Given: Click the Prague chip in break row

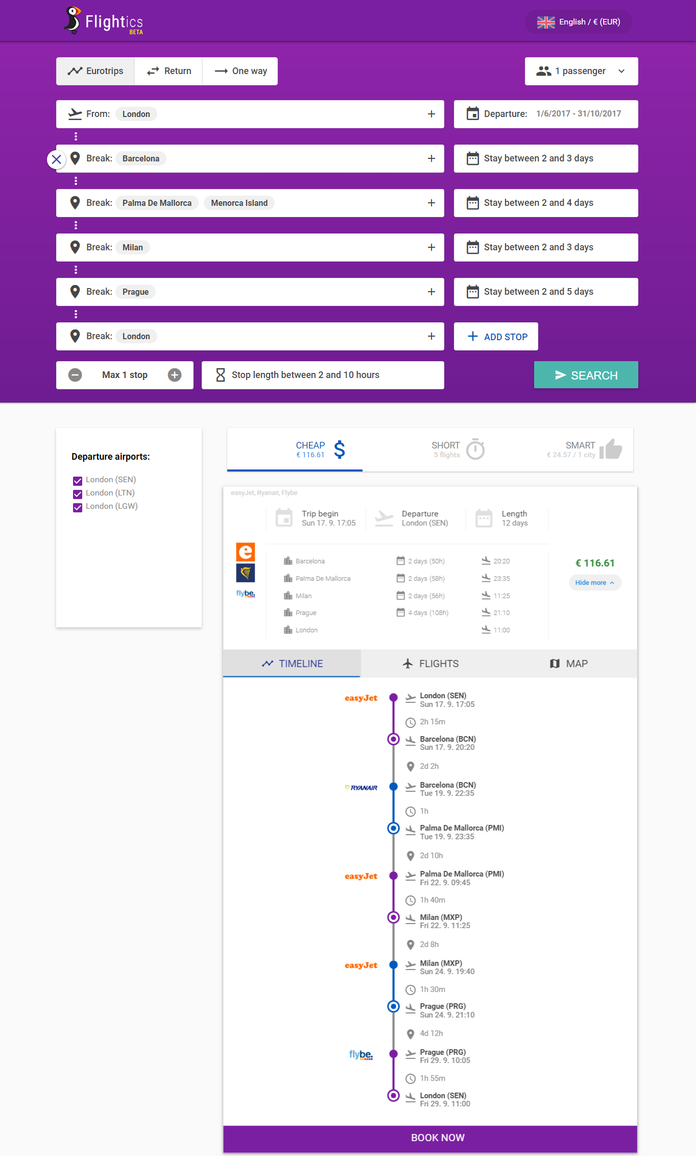Looking at the screenshot, I should [x=135, y=292].
